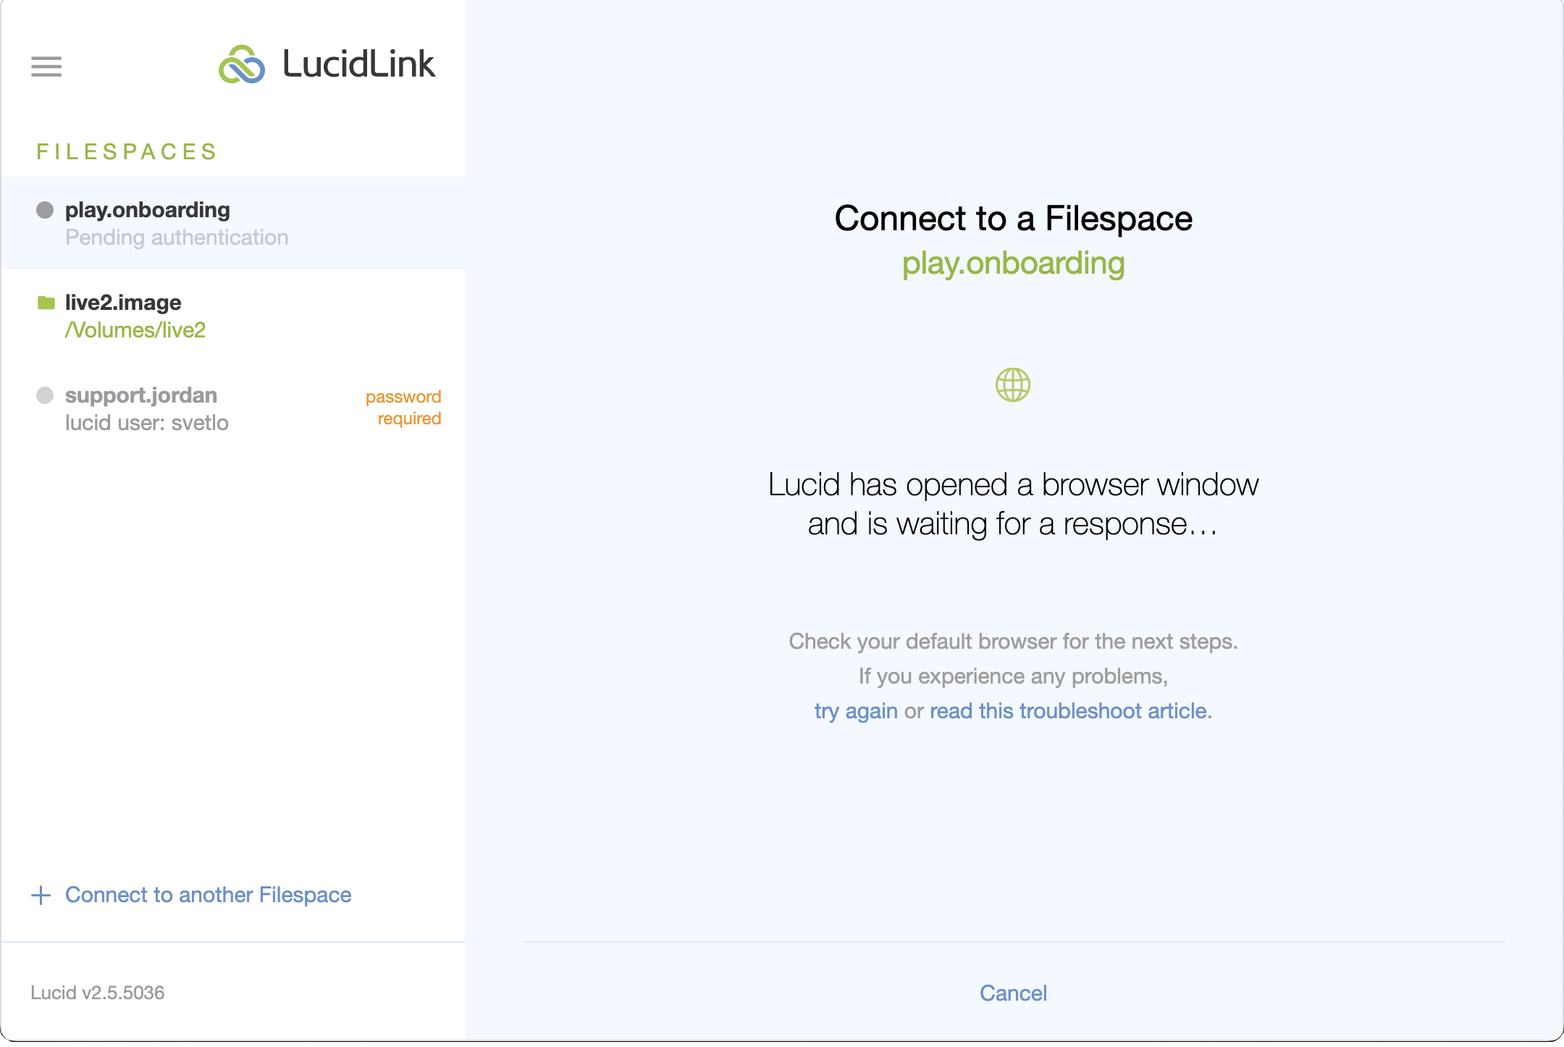
Task: Select the play.onboarding filespace entry
Action: coord(233,223)
